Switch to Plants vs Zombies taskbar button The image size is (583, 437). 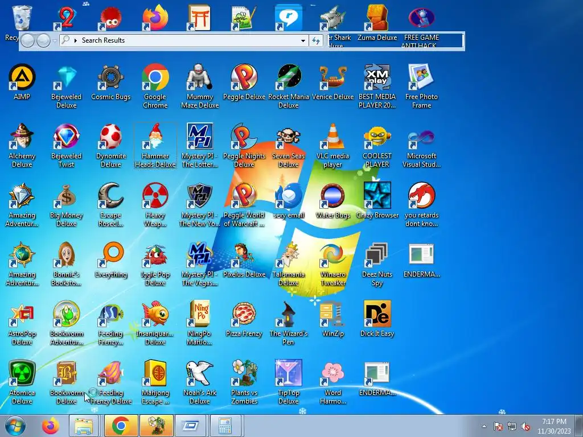156,426
